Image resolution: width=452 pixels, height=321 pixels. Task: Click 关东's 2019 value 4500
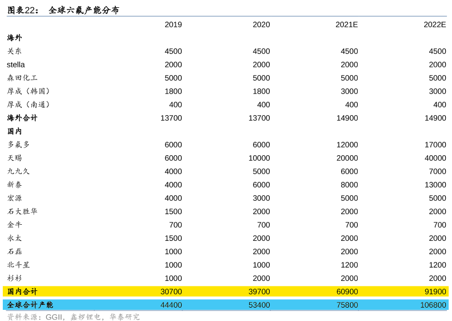tap(173, 51)
